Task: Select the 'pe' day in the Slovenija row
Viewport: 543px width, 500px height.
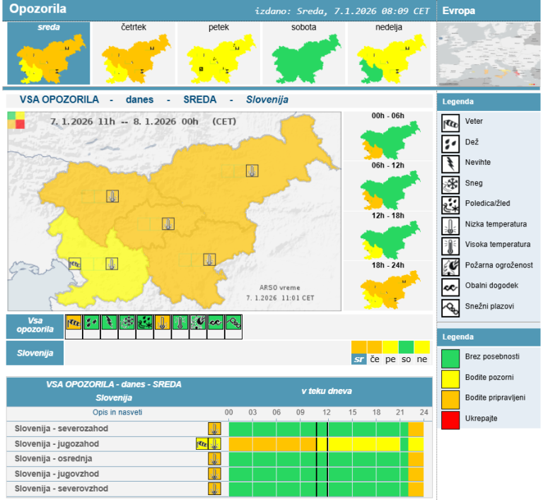Action: point(390,359)
